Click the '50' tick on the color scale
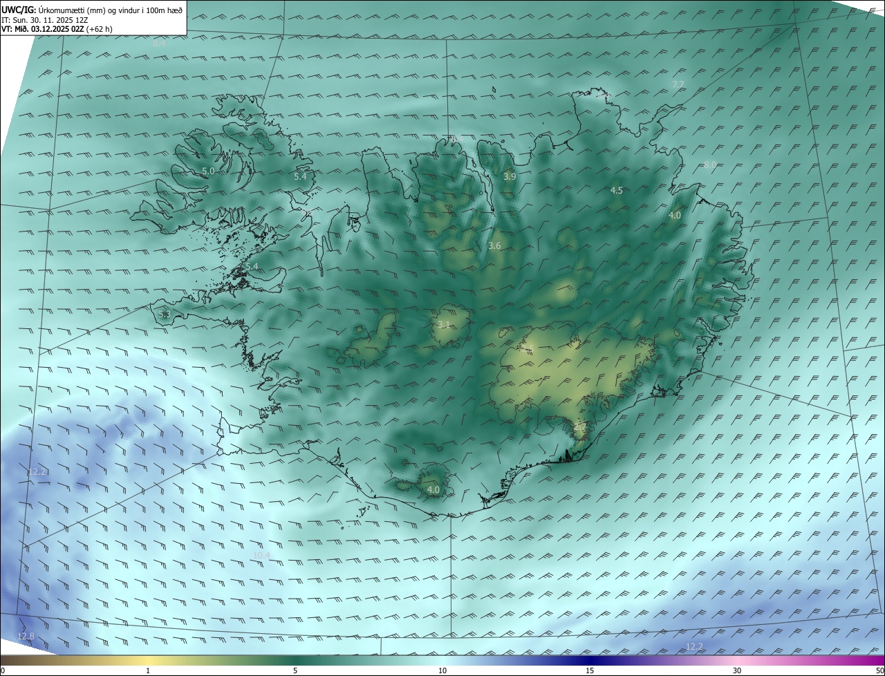The width and height of the screenshot is (885, 676). pos(879,670)
